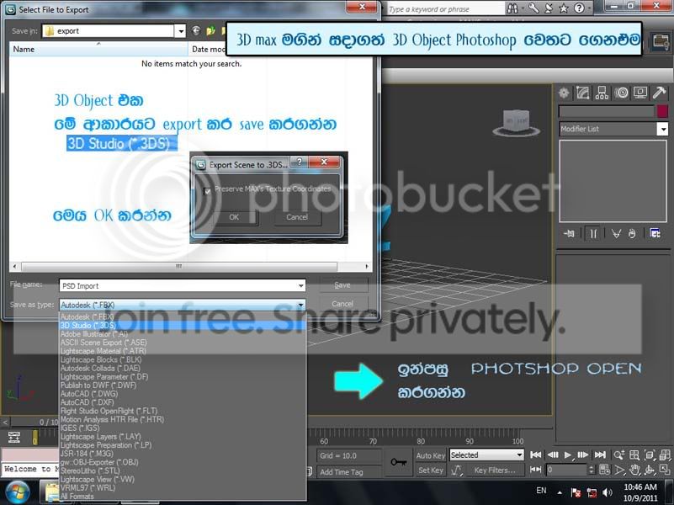Collapse the Save as type dropdown

(x=301, y=305)
